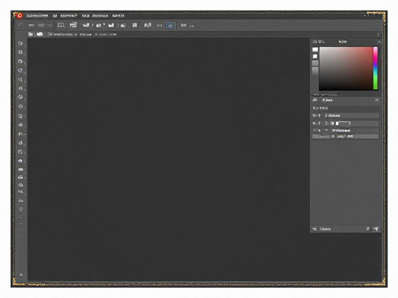Click the white slider handle in properties row
Image resolution: width=398 pixels, height=298 pixels.
pyautogui.click(x=337, y=124)
